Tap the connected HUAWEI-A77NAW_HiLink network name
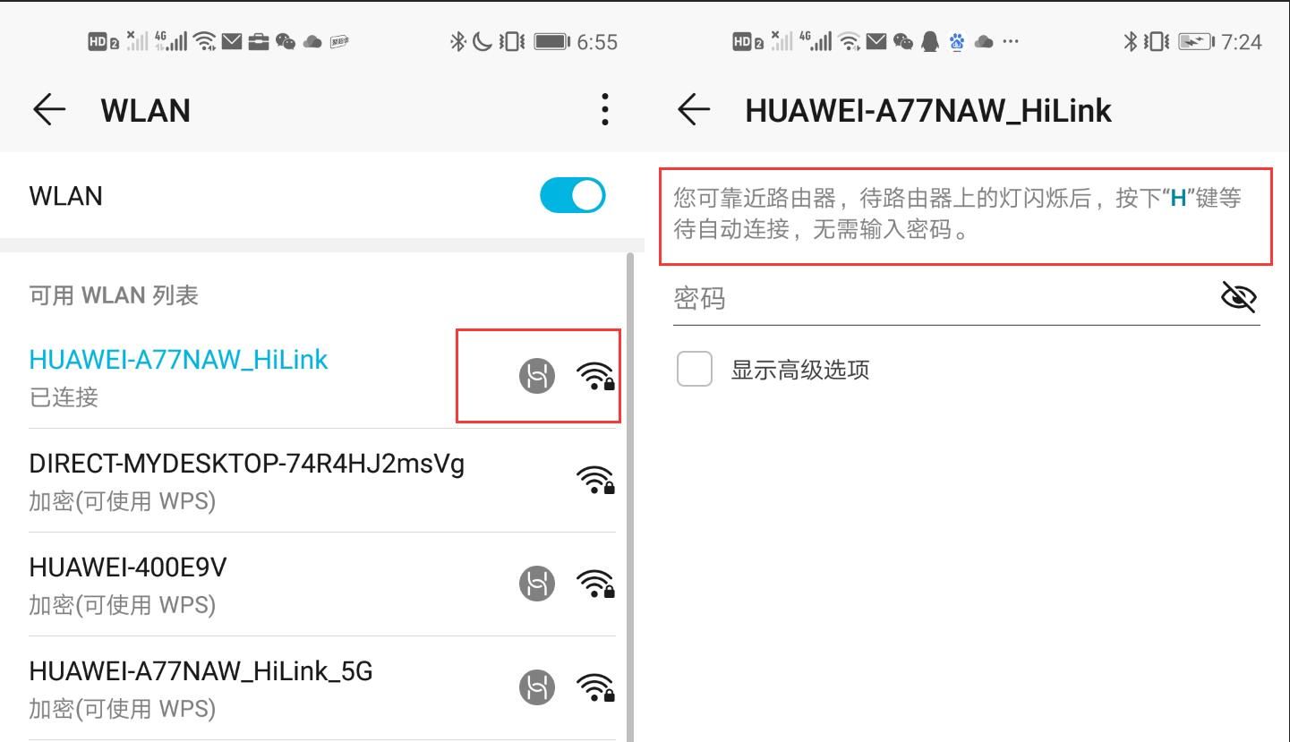The height and width of the screenshot is (742, 1290). (x=178, y=359)
